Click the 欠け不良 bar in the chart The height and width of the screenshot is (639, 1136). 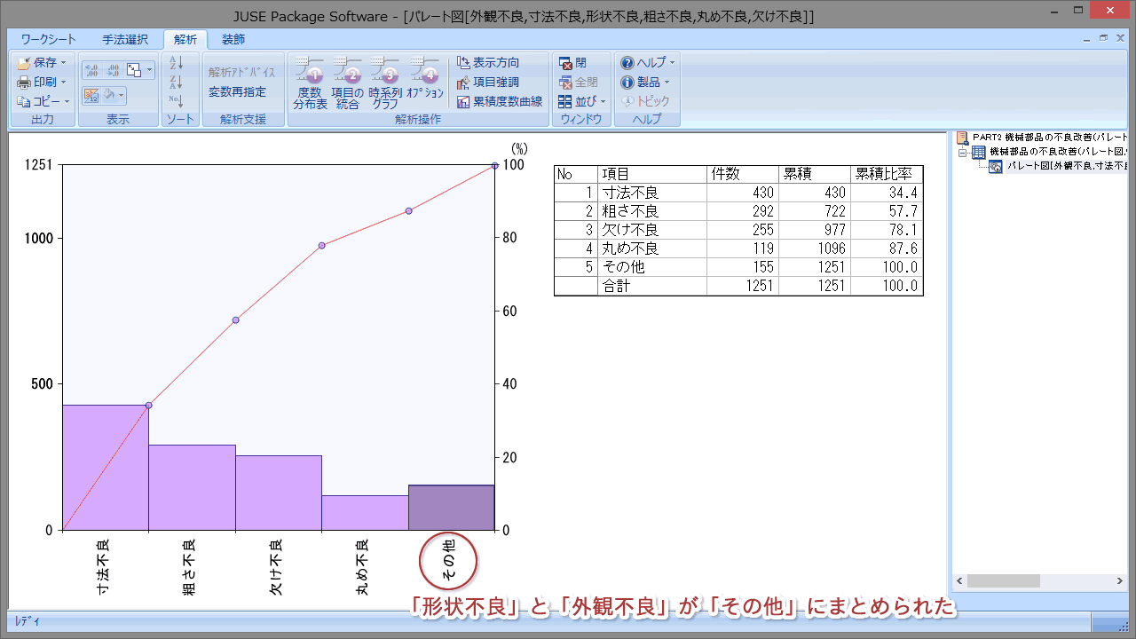pyautogui.click(x=279, y=493)
